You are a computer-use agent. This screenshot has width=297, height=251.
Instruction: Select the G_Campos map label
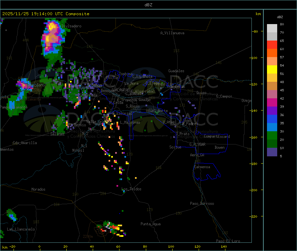click(224, 96)
